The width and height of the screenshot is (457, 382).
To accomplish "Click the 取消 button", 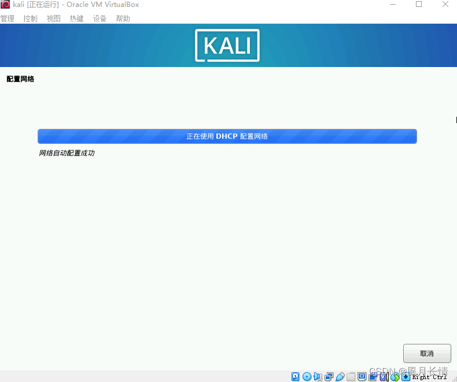I will coord(427,353).
